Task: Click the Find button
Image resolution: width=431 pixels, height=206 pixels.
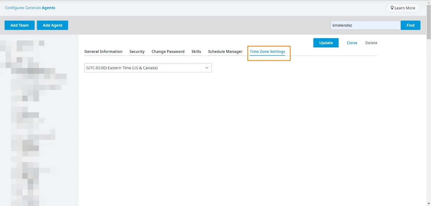Action: pos(410,25)
